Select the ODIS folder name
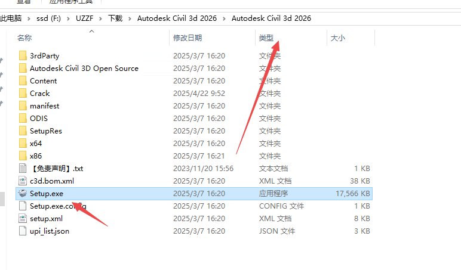This screenshot has height=270, width=461. [x=38, y=118]
